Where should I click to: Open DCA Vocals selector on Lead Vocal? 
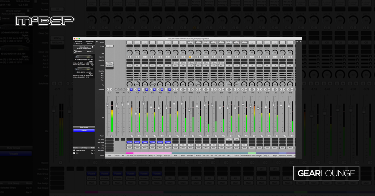[x=129, y=145]
